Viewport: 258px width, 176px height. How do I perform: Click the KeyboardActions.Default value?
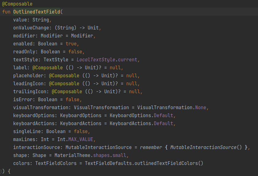tap(141, 124)
